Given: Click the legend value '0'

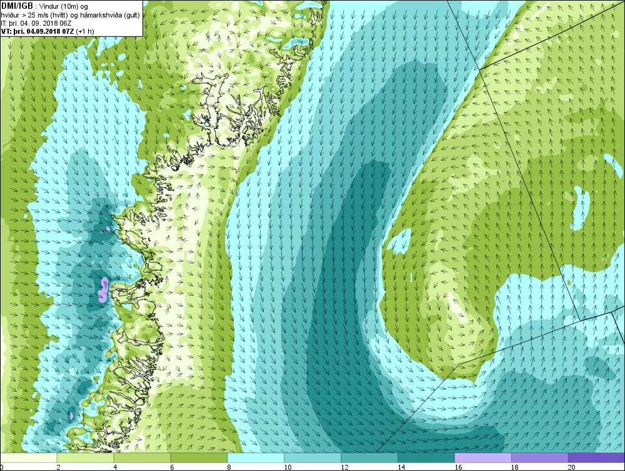Looking at the screenshot, I should tap(2, 467).
